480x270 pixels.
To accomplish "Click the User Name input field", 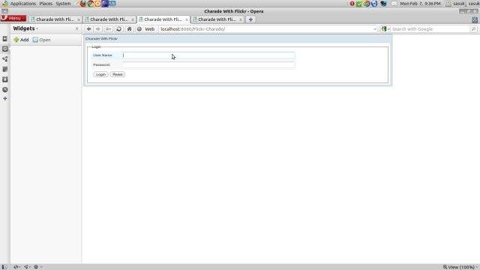I will point(208,55).
